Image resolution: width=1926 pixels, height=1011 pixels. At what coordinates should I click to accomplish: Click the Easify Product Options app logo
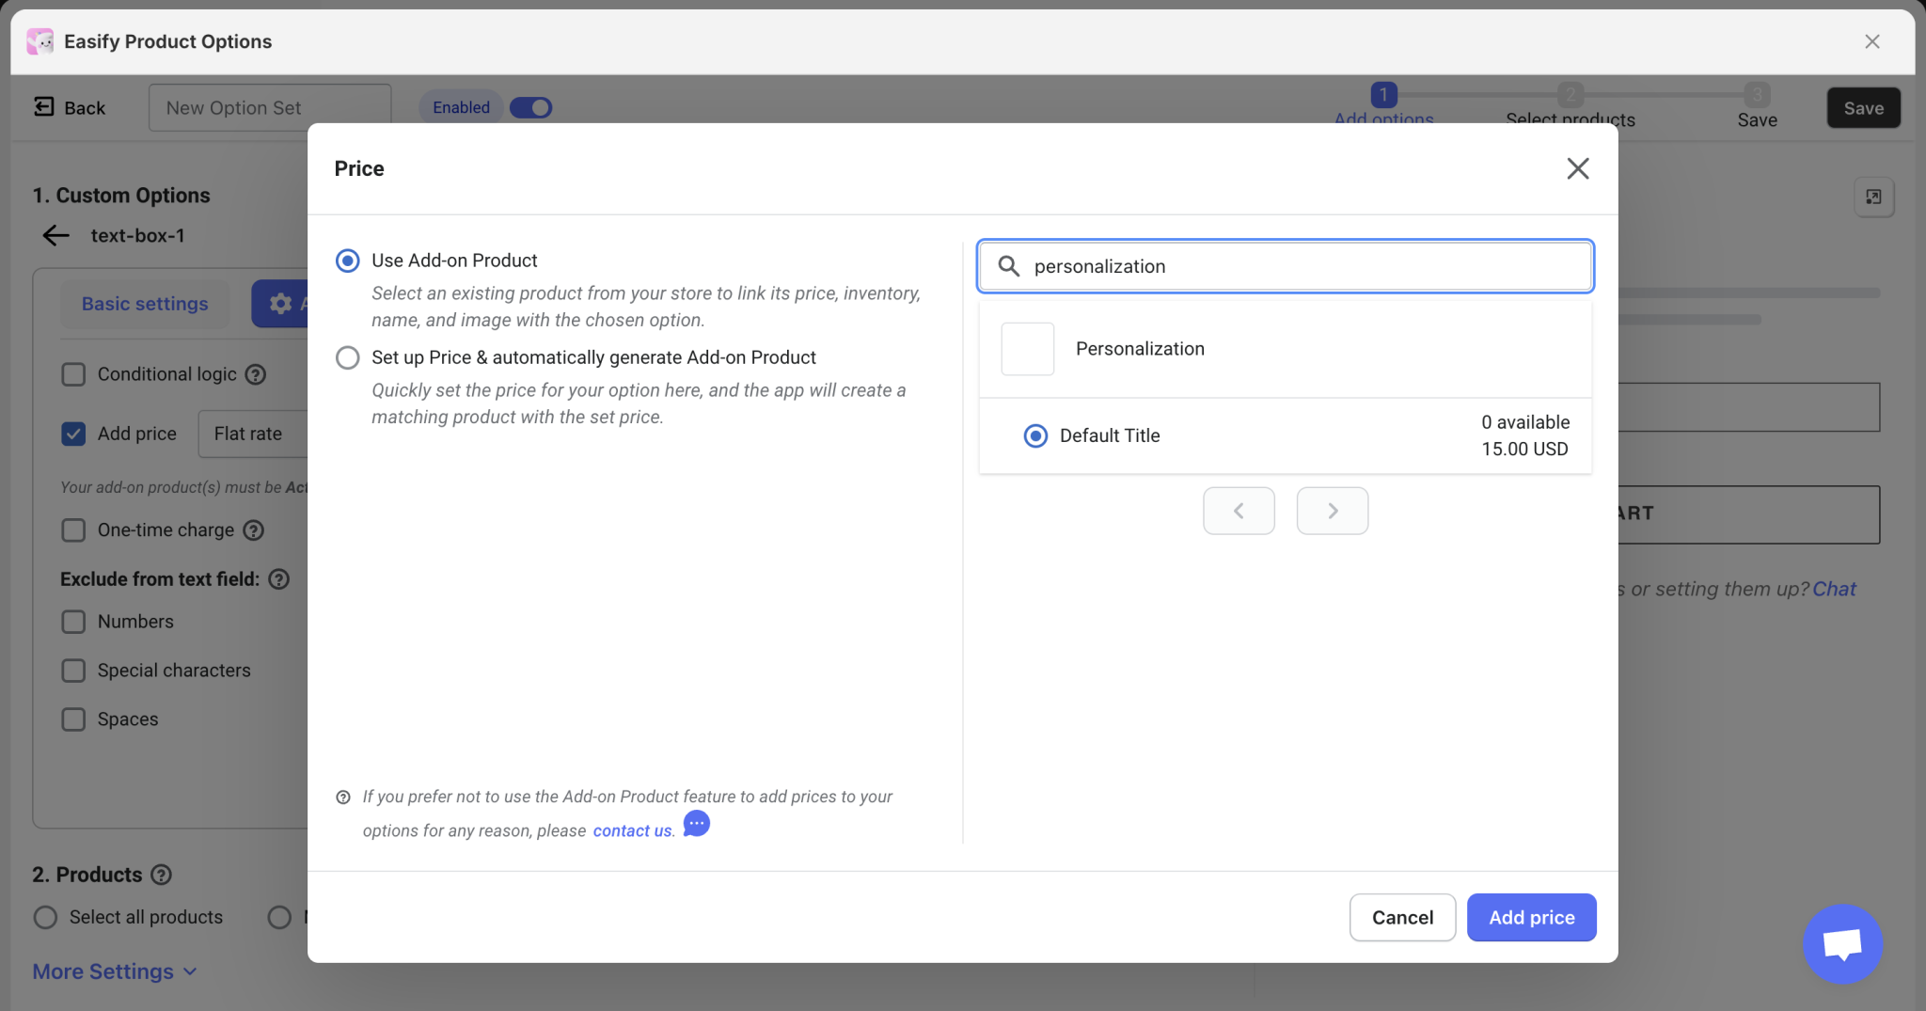click(x=39, y=40)
